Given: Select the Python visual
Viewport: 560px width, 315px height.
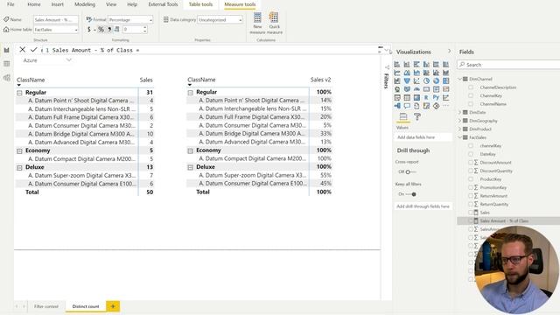Looking at the screenshot, I should [x=436, y=97].
